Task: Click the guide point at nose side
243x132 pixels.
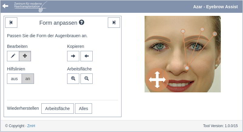Action: tap(187, 68)
